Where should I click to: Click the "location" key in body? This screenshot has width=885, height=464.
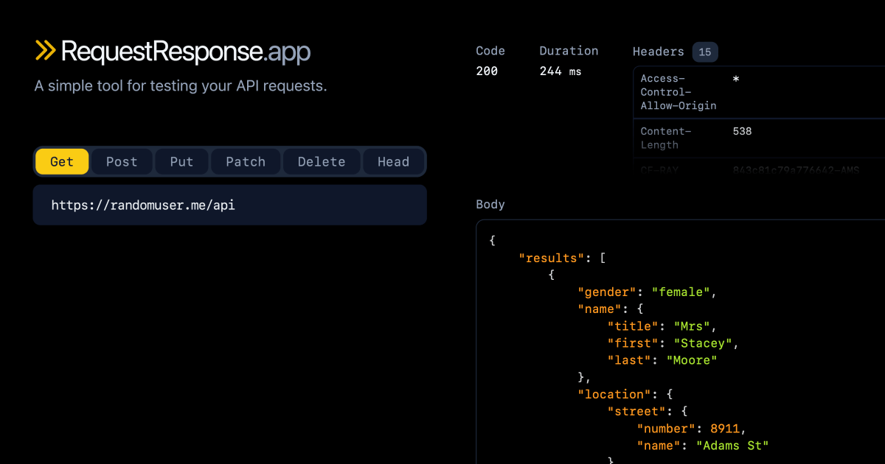point(614,394)
